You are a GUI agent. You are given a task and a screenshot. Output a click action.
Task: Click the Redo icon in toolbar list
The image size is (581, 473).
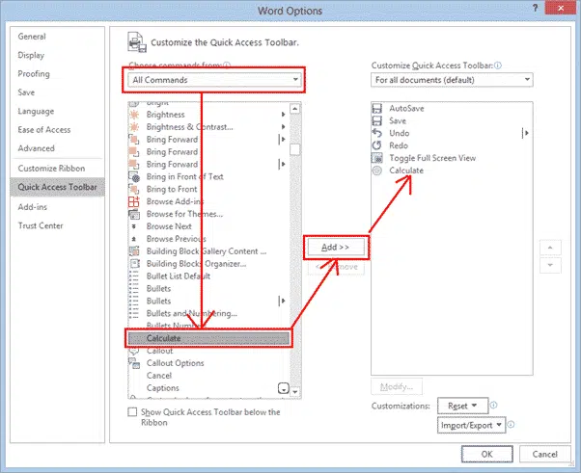pyautogui.click(x=376, y=145)
